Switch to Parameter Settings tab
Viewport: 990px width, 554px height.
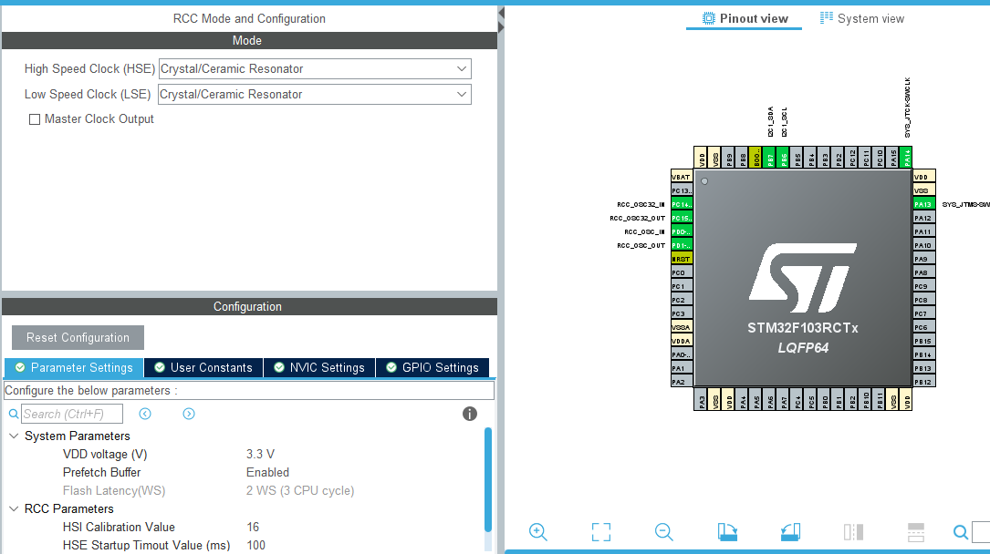[x=74, y=367]
